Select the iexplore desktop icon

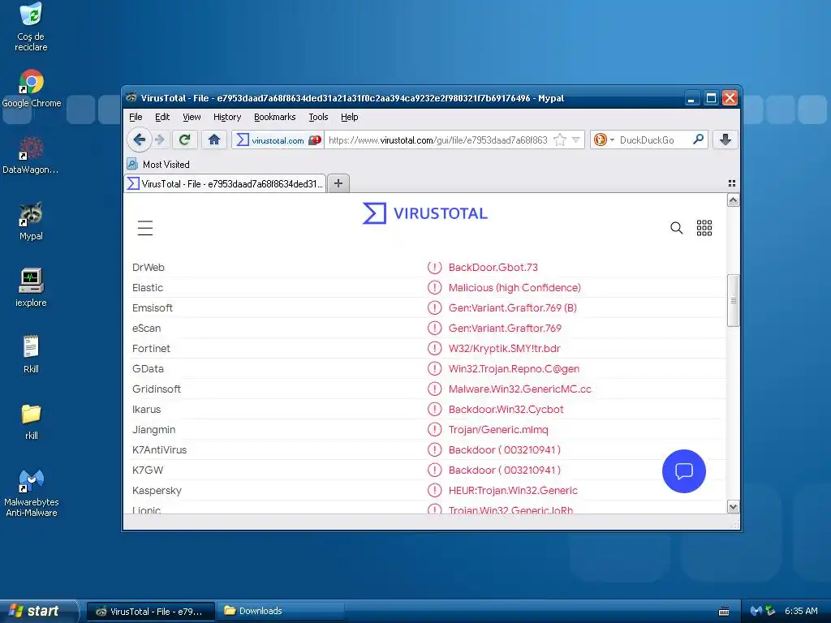[x=31, y=288]
